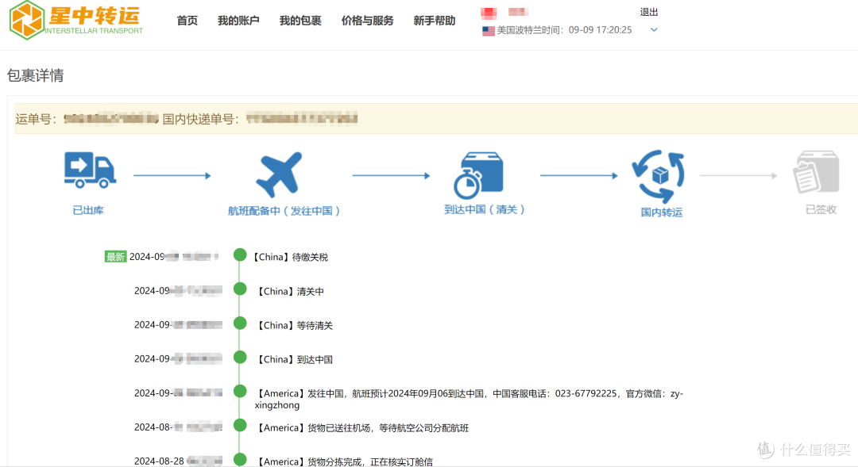Open the 首页 home menu
858x467 pixels.
187,21
